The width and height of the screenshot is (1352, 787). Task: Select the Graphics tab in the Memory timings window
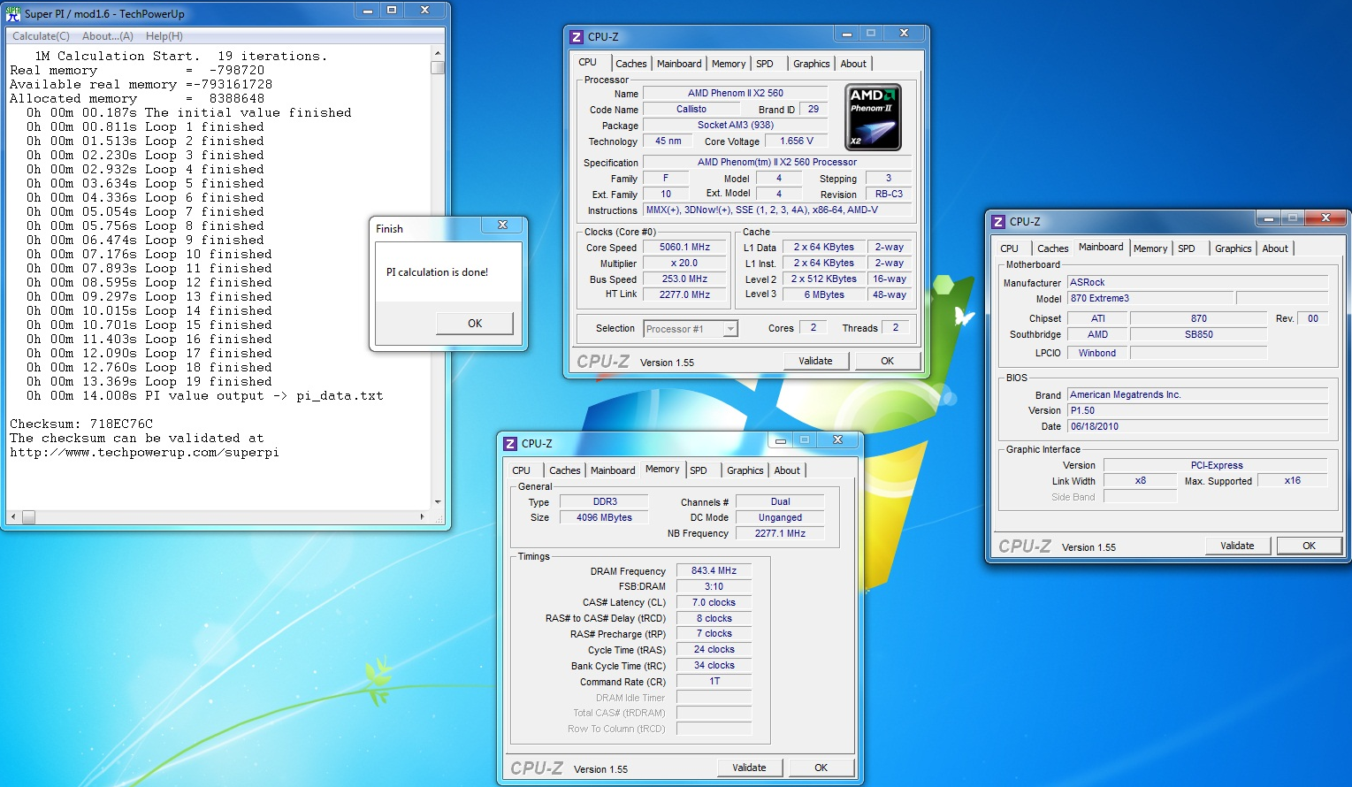pyautogui.click(x=745, y=470)
